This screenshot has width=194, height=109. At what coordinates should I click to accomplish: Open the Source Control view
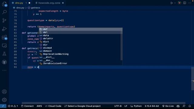pos(5,20)
